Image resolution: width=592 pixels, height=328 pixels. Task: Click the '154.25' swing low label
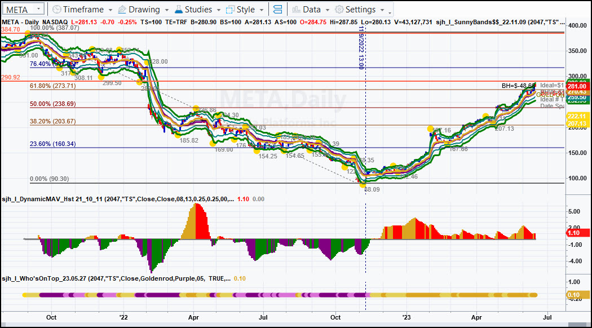coord(268,156)
